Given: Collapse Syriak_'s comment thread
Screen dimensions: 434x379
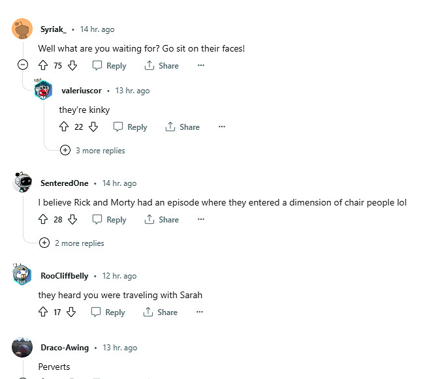Looking at the screenshot, I should (x=23, y=65).
